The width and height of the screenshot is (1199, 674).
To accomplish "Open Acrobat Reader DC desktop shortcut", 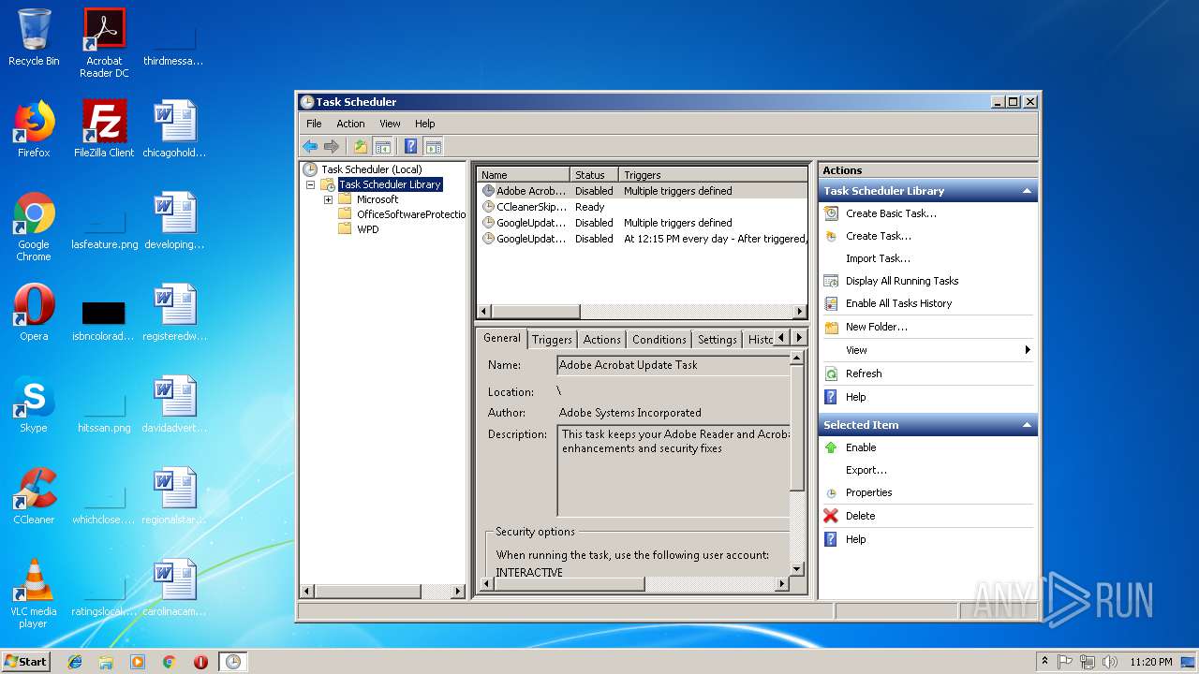I will tap(104, 43).
